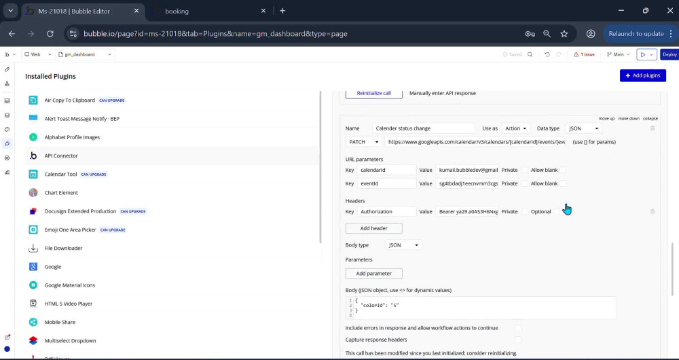Click the Reinitialize call button
679x360 pixels.
pyautogui.click(x=373, y=93)
